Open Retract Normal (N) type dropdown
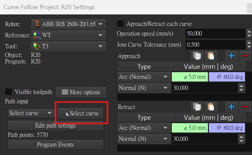 tap(144, 139)
